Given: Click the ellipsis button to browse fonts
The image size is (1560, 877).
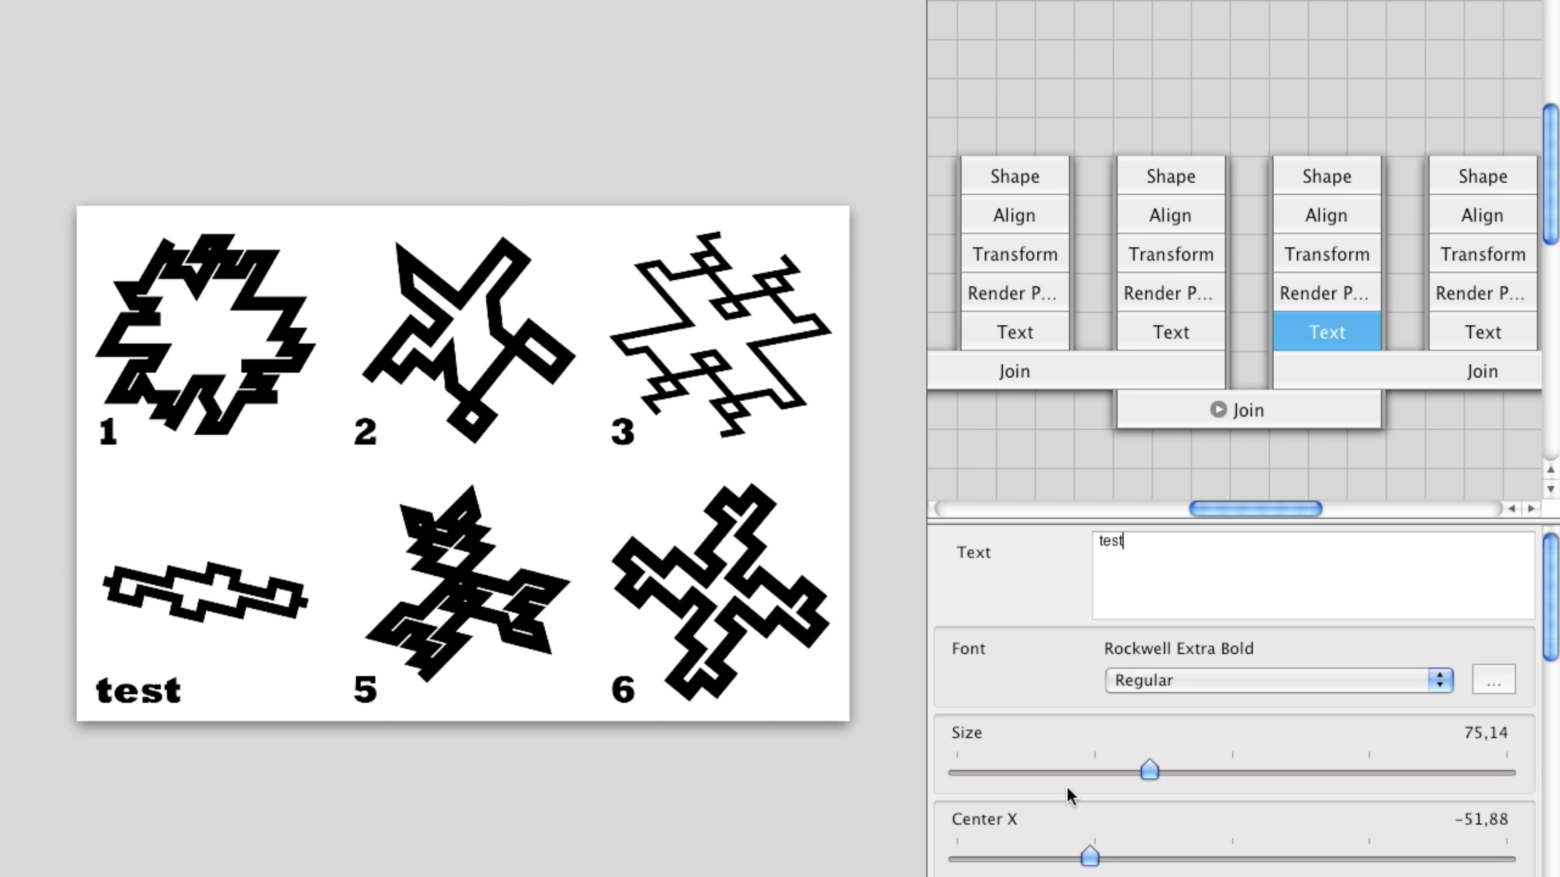Looking at the screenshot, I should pos(1493,680).
